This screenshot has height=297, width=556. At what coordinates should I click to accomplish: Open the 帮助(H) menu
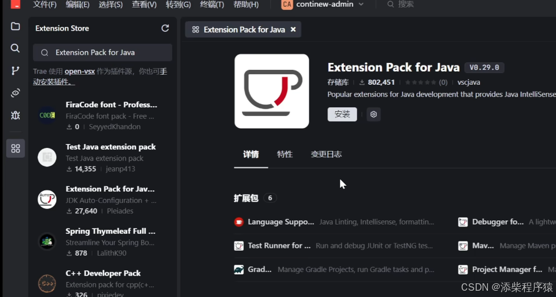point(246,4)
